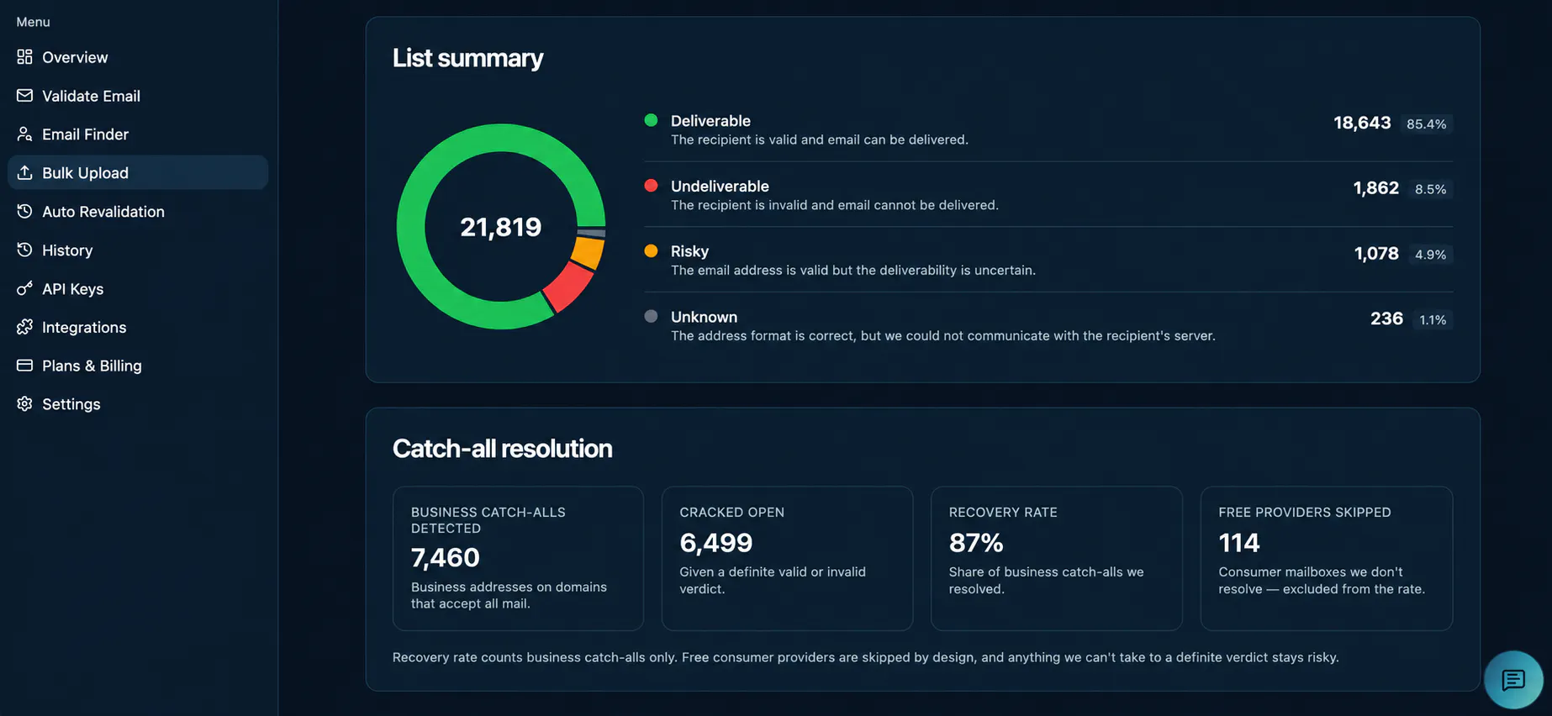Click the API Keys key icon

coord(24,288)
